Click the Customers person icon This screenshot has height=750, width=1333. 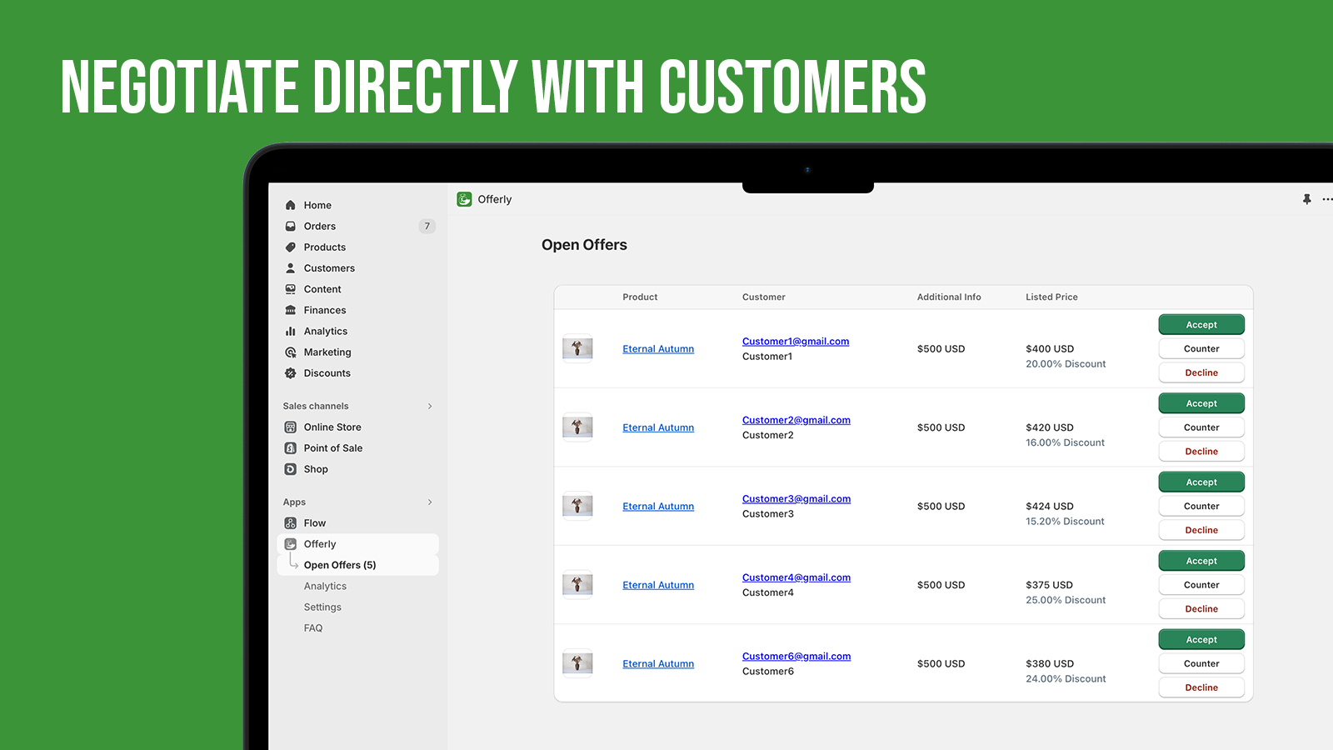291,268
